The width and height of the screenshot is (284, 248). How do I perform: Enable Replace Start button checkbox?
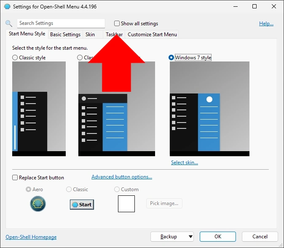(x=15, y=177)
